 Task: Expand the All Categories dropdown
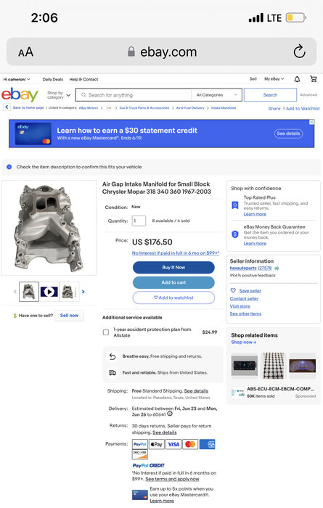point(217,95)
